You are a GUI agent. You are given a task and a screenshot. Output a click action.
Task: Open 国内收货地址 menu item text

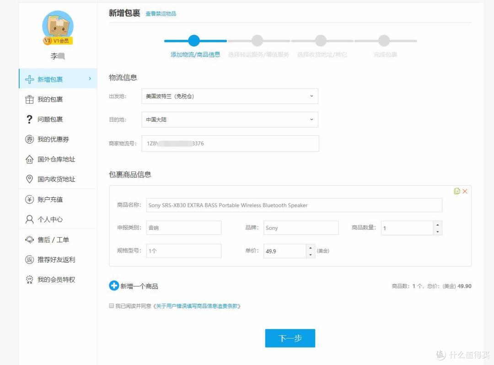pos(56,179)
